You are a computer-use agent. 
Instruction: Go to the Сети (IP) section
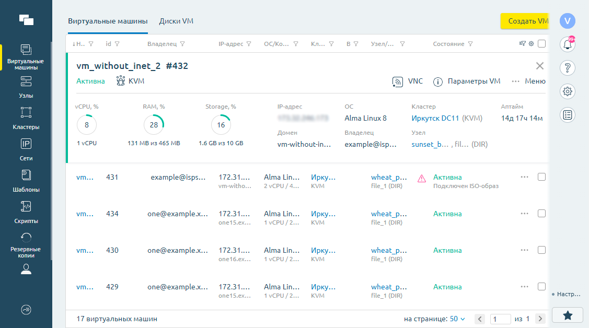(x=26, y=149)
